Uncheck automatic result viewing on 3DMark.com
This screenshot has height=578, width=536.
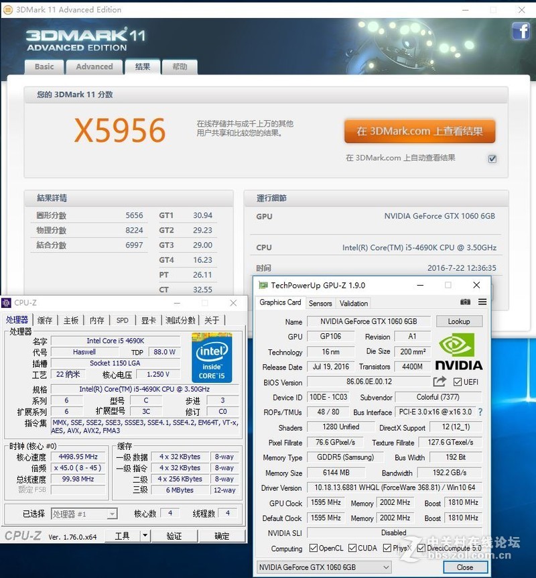pos(492,159)
